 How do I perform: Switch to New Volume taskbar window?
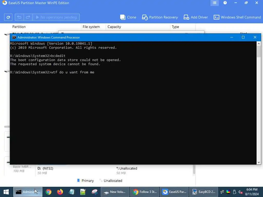[115, 192]
